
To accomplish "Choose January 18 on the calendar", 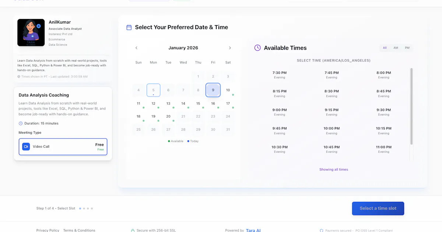I will pos(138,116).
